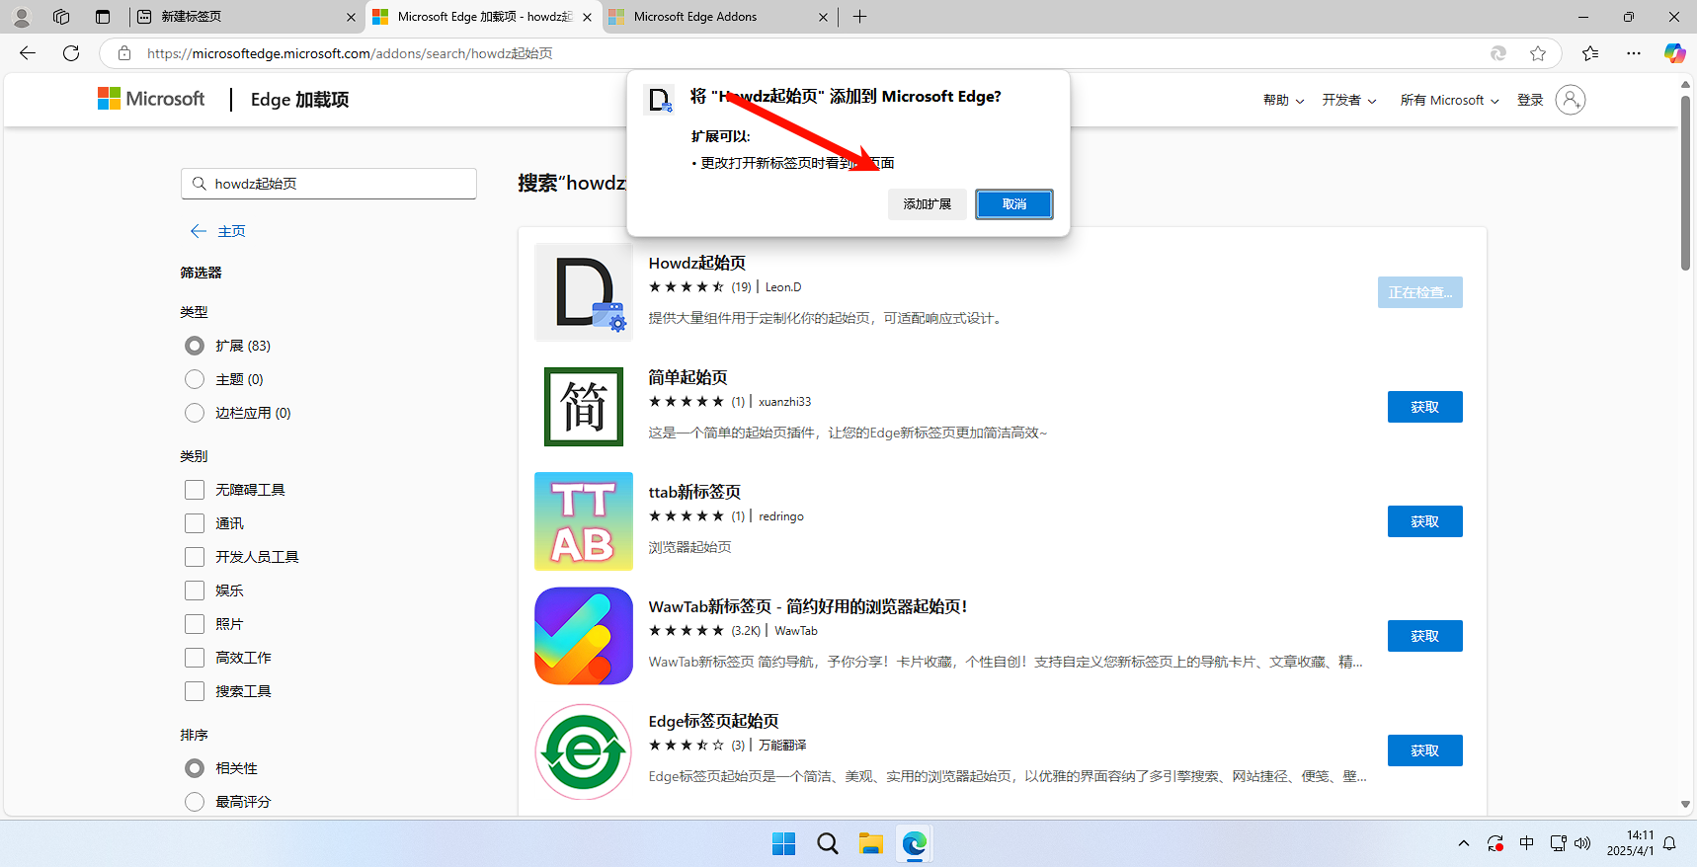This screenshot has width=1697, height=867.
Task: Click the clock showing 14:11 in the taskbar
Action: pyautogui.click(x=1630, y=842)
